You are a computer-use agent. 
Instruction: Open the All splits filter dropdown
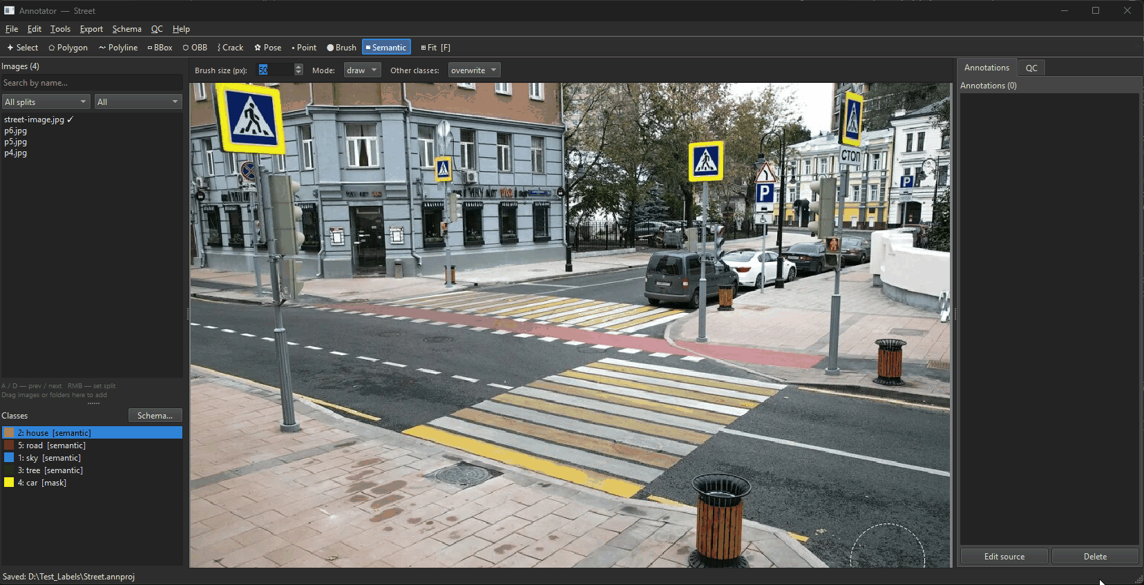[x=46, y=102]
